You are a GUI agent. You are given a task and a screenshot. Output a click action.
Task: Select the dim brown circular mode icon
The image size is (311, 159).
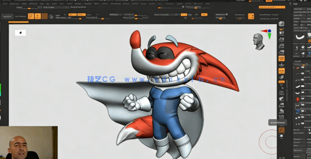[45, 16]
